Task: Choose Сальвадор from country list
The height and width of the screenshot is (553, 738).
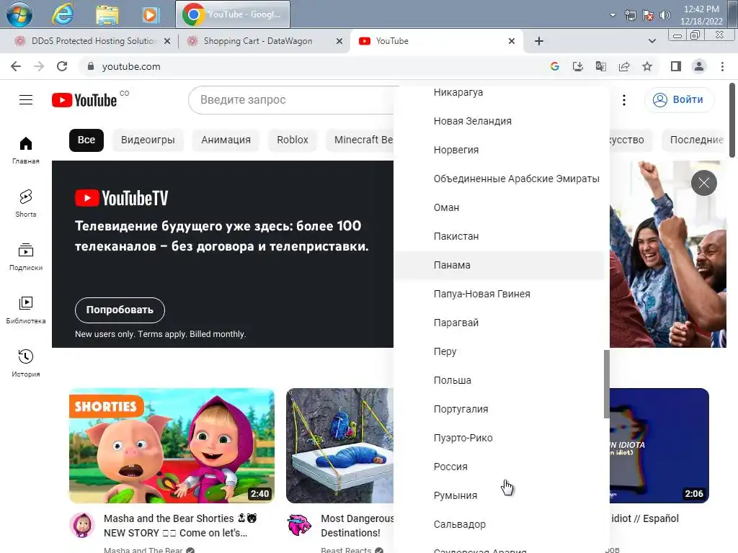Action: [499, 524]
